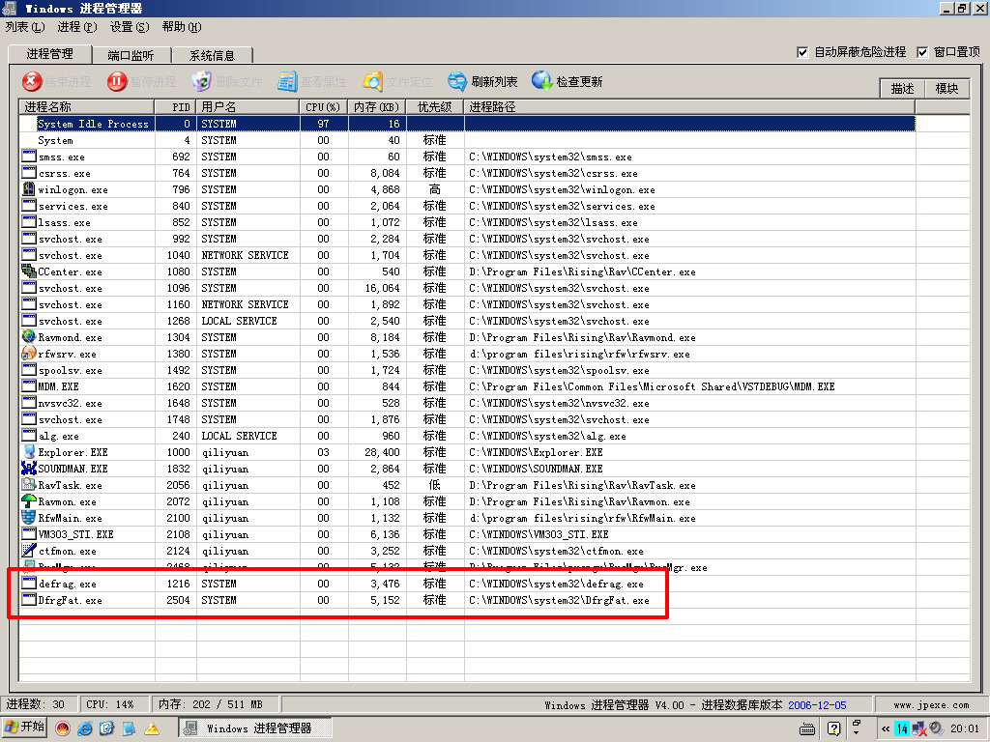Viewport: 990px width, 742px height.
Task: Open the 列表(L) menu
Action: (25, 27)
